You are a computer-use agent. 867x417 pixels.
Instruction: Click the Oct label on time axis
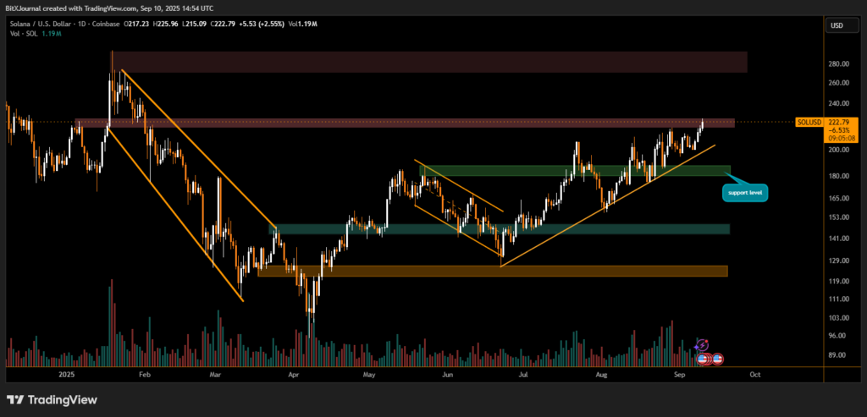click(754, 373)
